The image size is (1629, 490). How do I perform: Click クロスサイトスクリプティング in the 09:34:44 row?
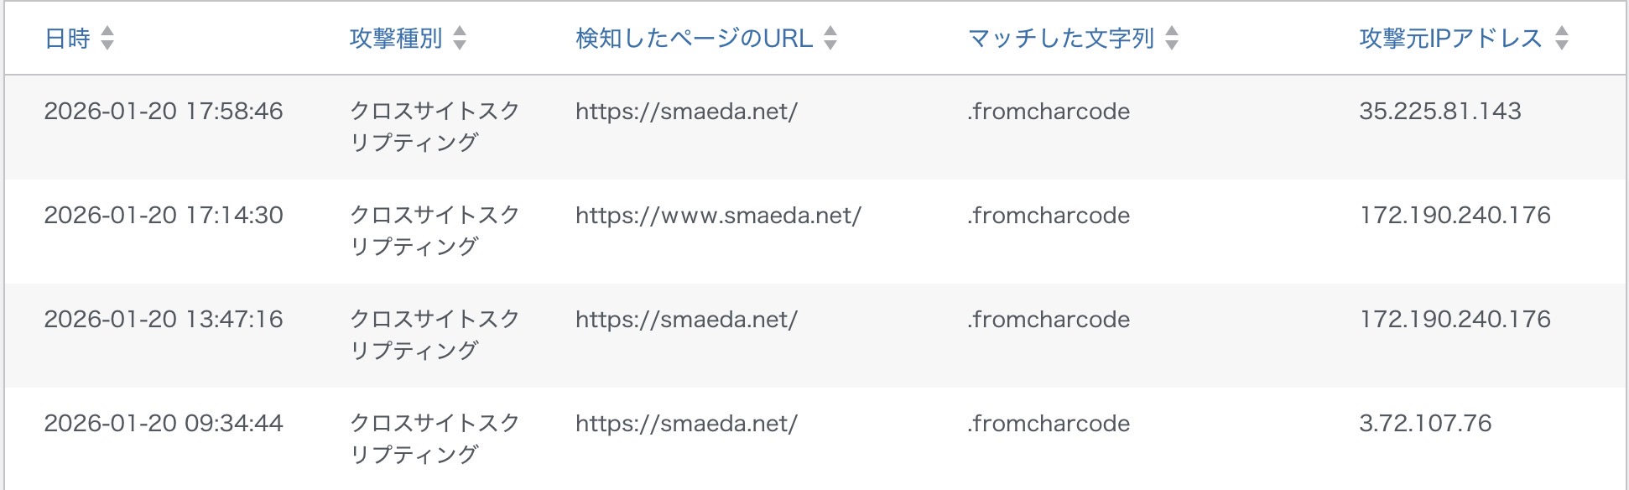coord(434,438)
